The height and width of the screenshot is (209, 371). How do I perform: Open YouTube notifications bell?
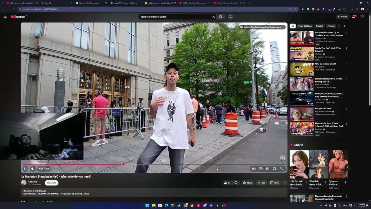pyautogui.click(x=354, y=17)
